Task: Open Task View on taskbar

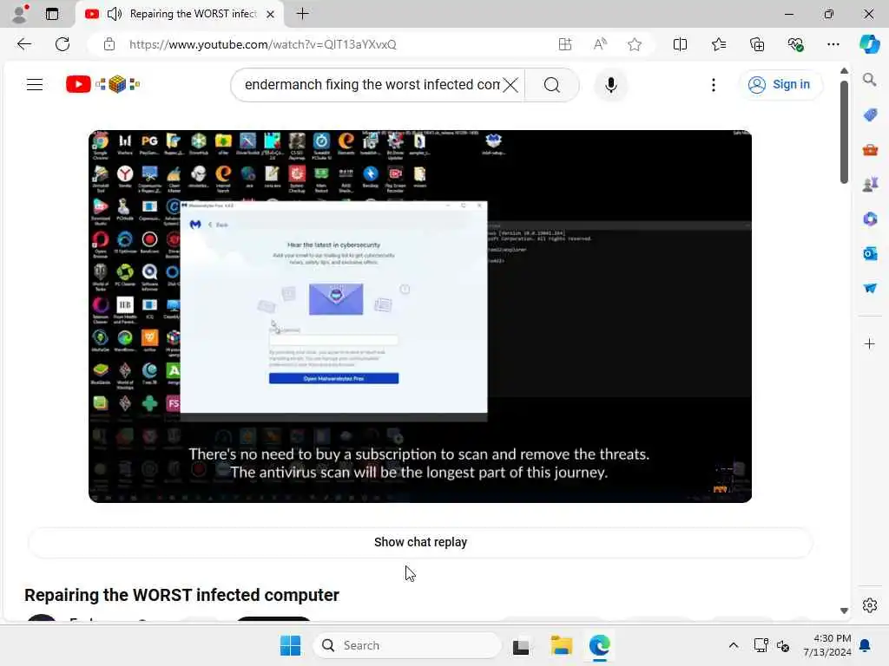Action: click(521, 645)
